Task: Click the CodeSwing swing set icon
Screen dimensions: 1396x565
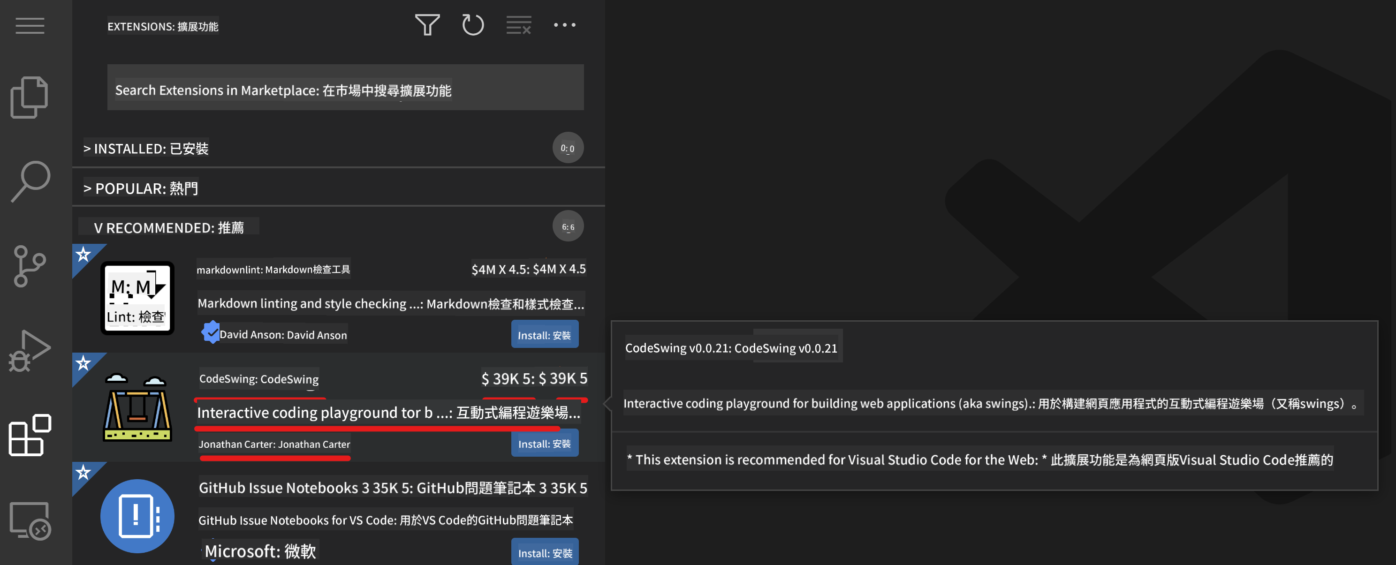Action: (137, 407)
